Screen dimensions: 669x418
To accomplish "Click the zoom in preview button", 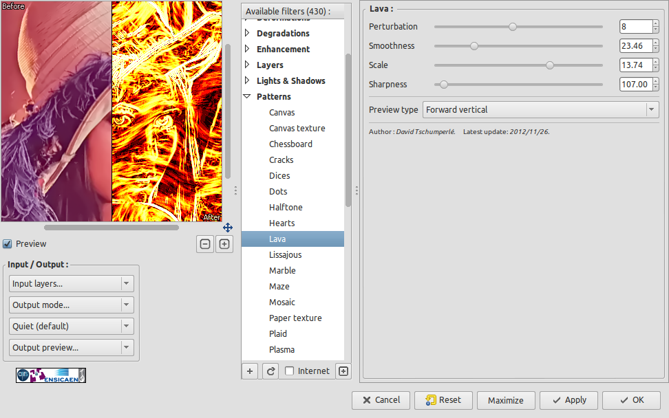I will tap(224, 244).
